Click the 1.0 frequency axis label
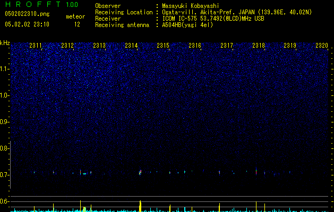Image resolution: width=334 pixels, height=212 pixels. click(4, 95)
